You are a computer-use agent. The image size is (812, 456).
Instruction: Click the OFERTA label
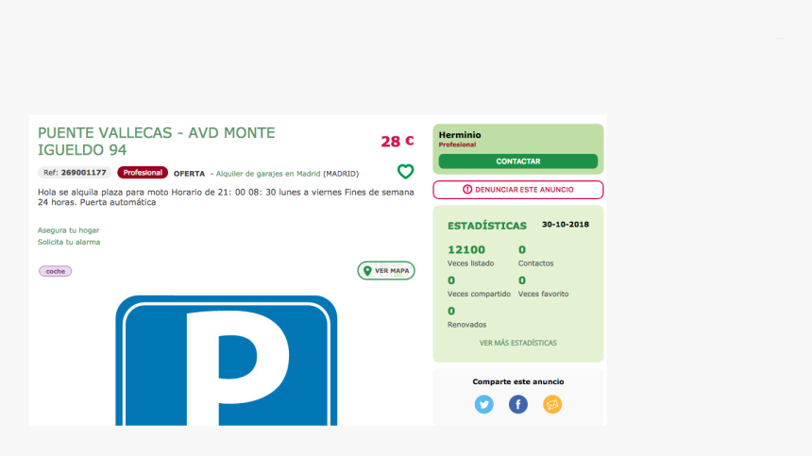coord(189,174)
